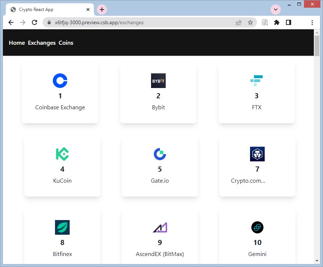Bookmark this page with the star
The image size is (323, 267).
250,22
